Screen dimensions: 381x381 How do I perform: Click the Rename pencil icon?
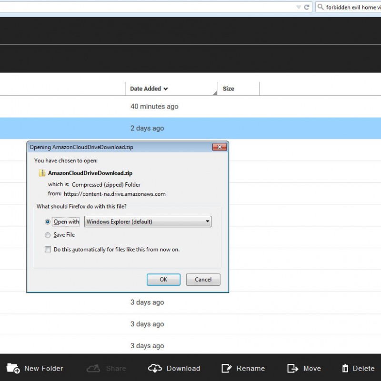[227, 368]
